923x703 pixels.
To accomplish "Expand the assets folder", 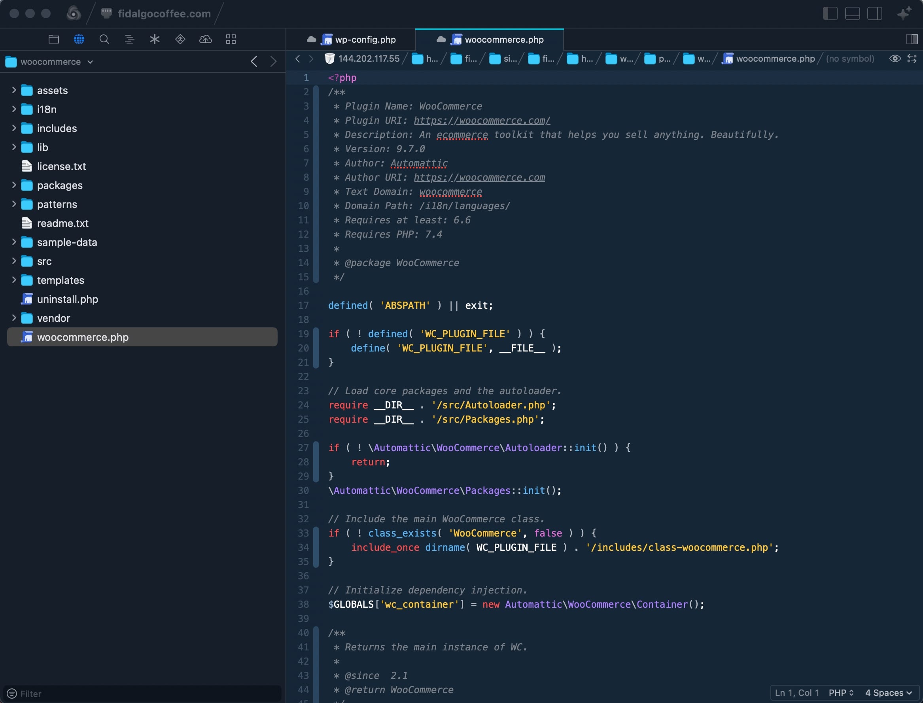I will coord(14,90).
